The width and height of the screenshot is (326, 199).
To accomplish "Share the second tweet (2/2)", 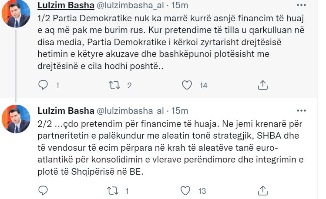I will click(x=262, y=190).
